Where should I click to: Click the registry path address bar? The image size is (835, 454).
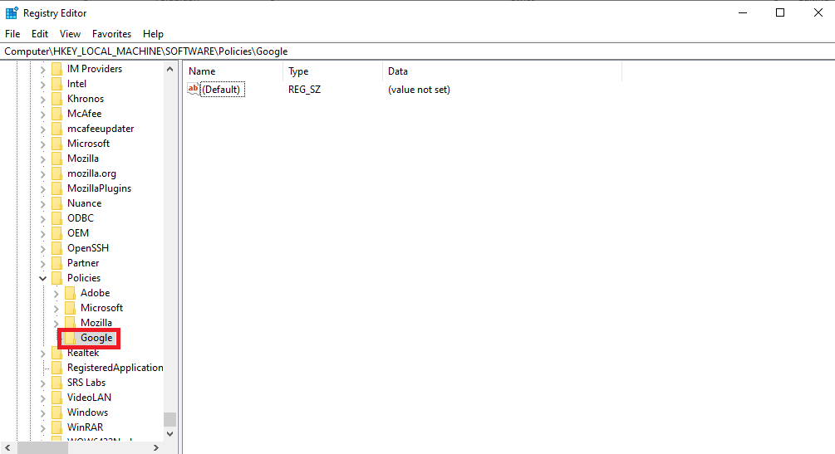click(417, 51)
